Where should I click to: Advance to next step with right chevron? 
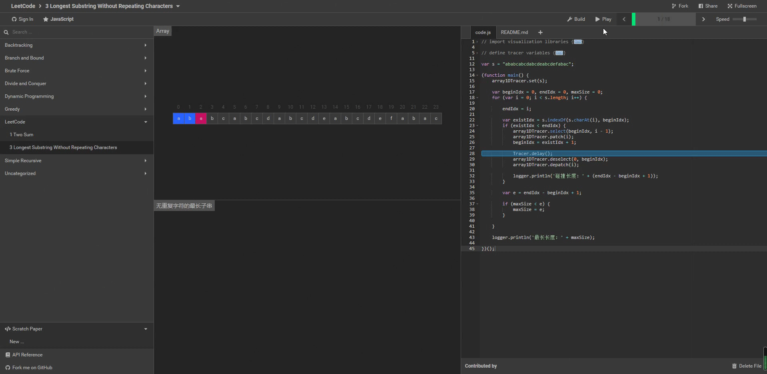703,19
